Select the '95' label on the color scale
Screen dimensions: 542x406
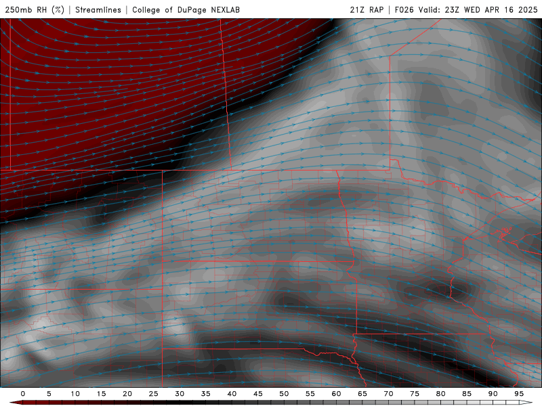(x=519, y=394)
